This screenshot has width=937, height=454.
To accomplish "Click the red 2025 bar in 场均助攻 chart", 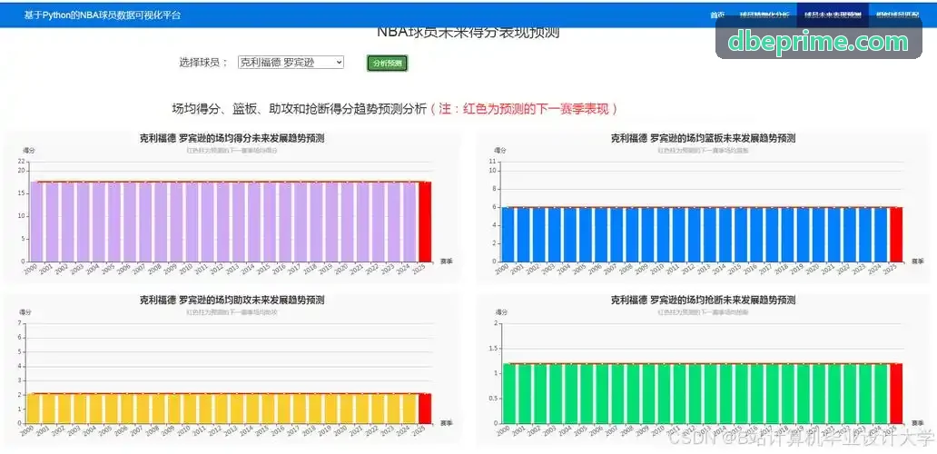I will click(x=425, y=409).
